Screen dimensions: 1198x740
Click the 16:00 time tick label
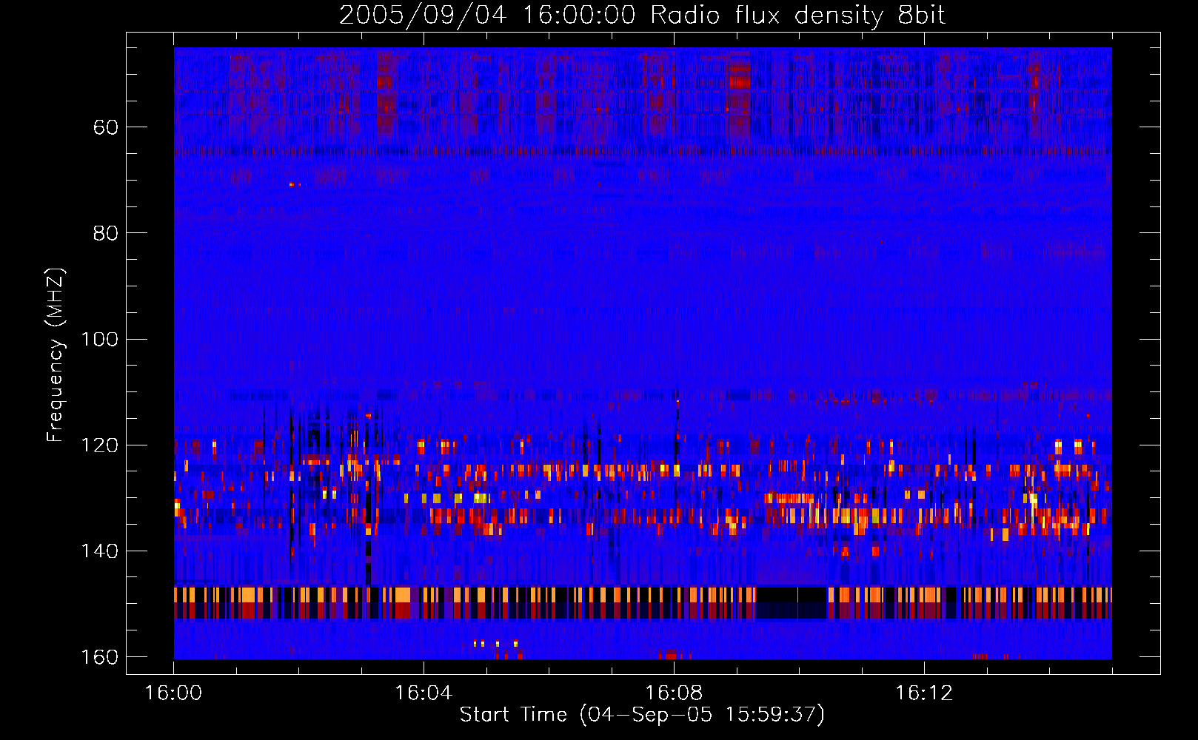point(173,693)
